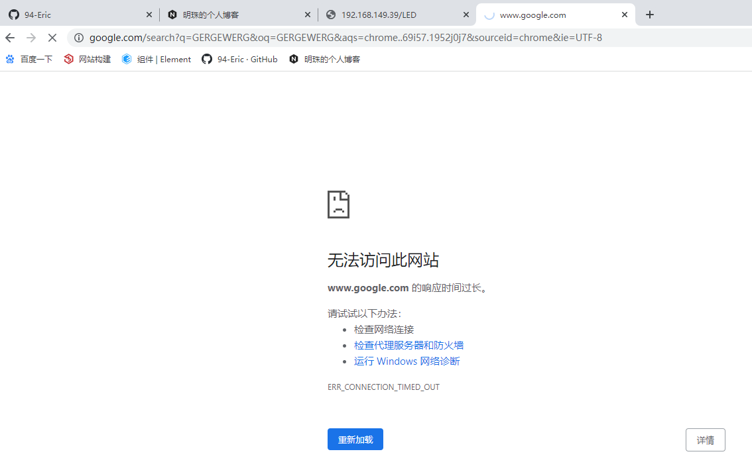Image resolution: width=752 pixels, height=470 pixels.
Task: Close the 94-Eric tab
Action: tap(149, 15)
